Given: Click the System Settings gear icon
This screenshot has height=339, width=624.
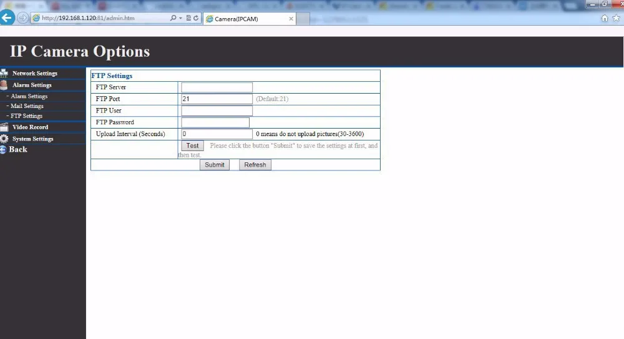Looking at the screenshot, I should click(4, 139).
